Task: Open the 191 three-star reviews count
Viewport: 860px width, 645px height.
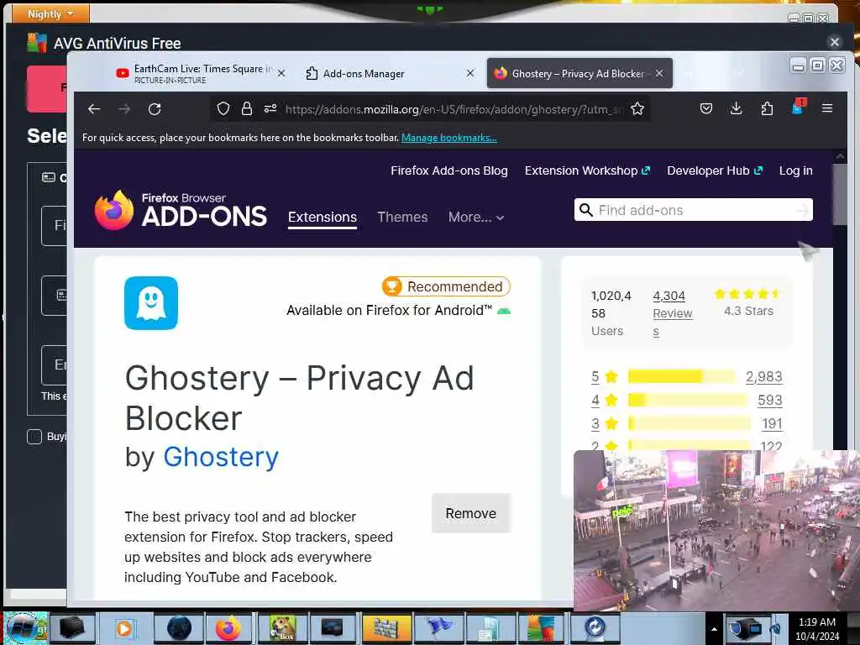Action: 772,424
